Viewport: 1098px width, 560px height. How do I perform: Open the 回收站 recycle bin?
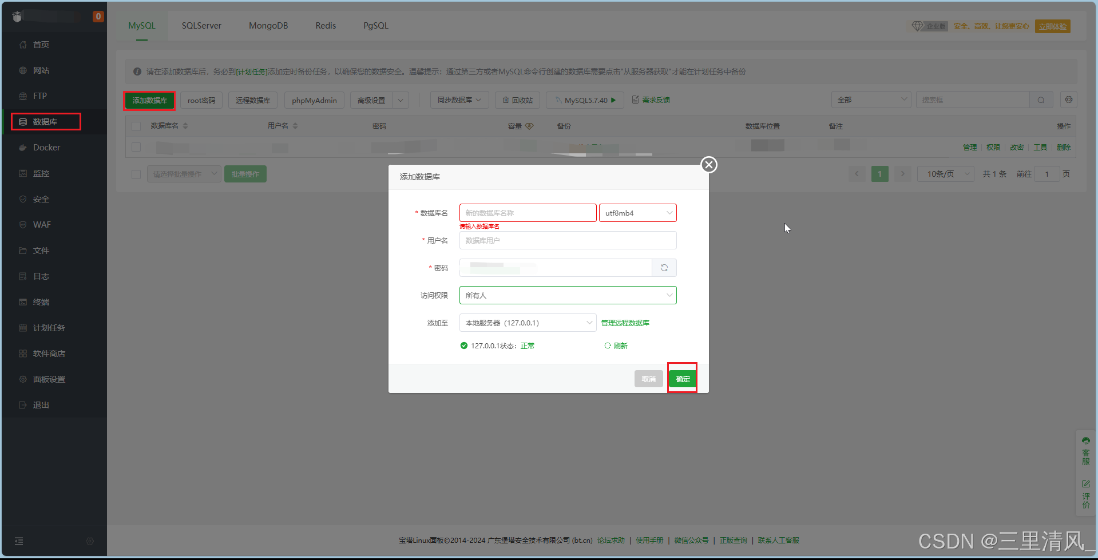point(518,100)
